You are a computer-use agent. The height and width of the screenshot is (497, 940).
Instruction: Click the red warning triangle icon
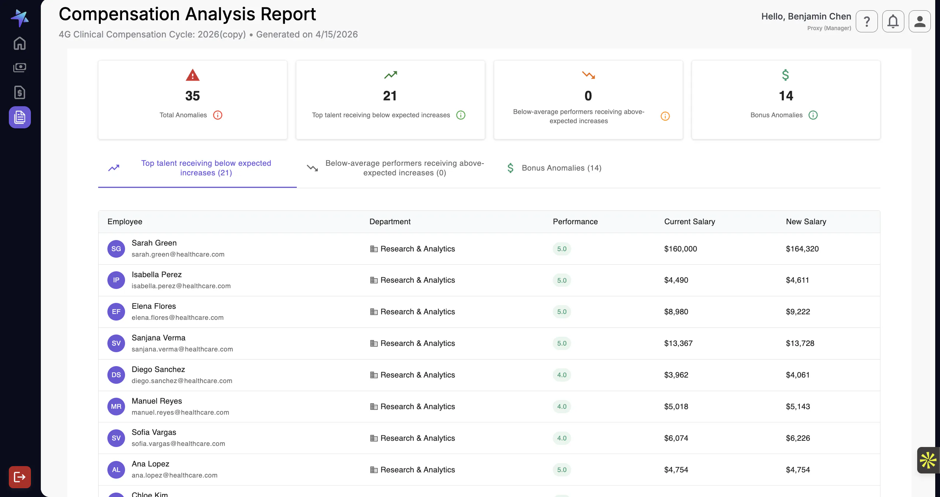coord(193,75)
